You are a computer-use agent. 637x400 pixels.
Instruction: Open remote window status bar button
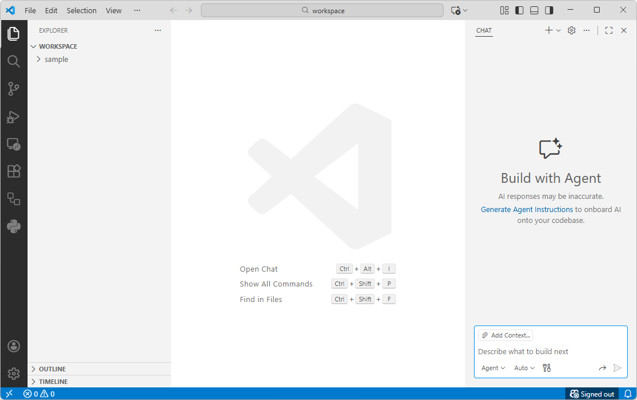point(9,394)
